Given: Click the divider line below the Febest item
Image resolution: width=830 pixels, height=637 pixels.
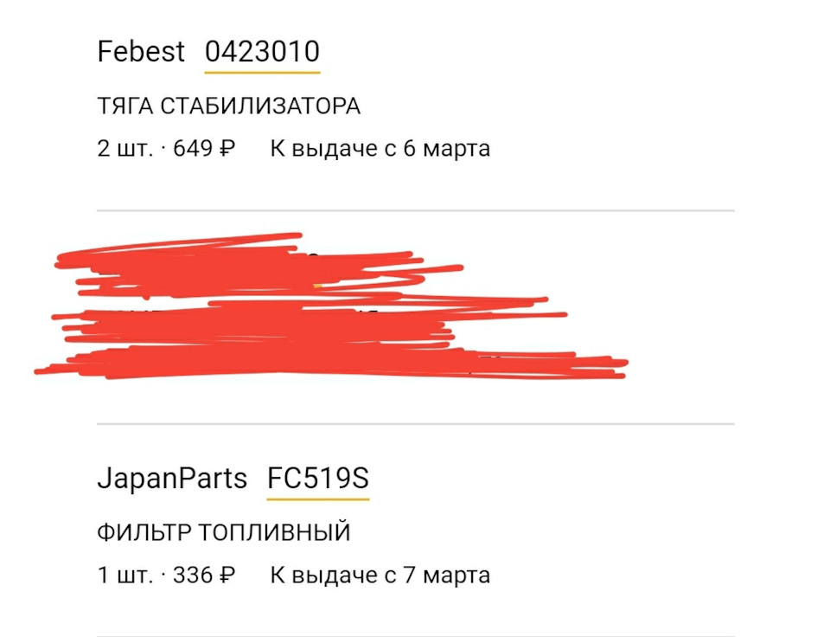Looking at the screenshot, I should (x=415, y=210).
